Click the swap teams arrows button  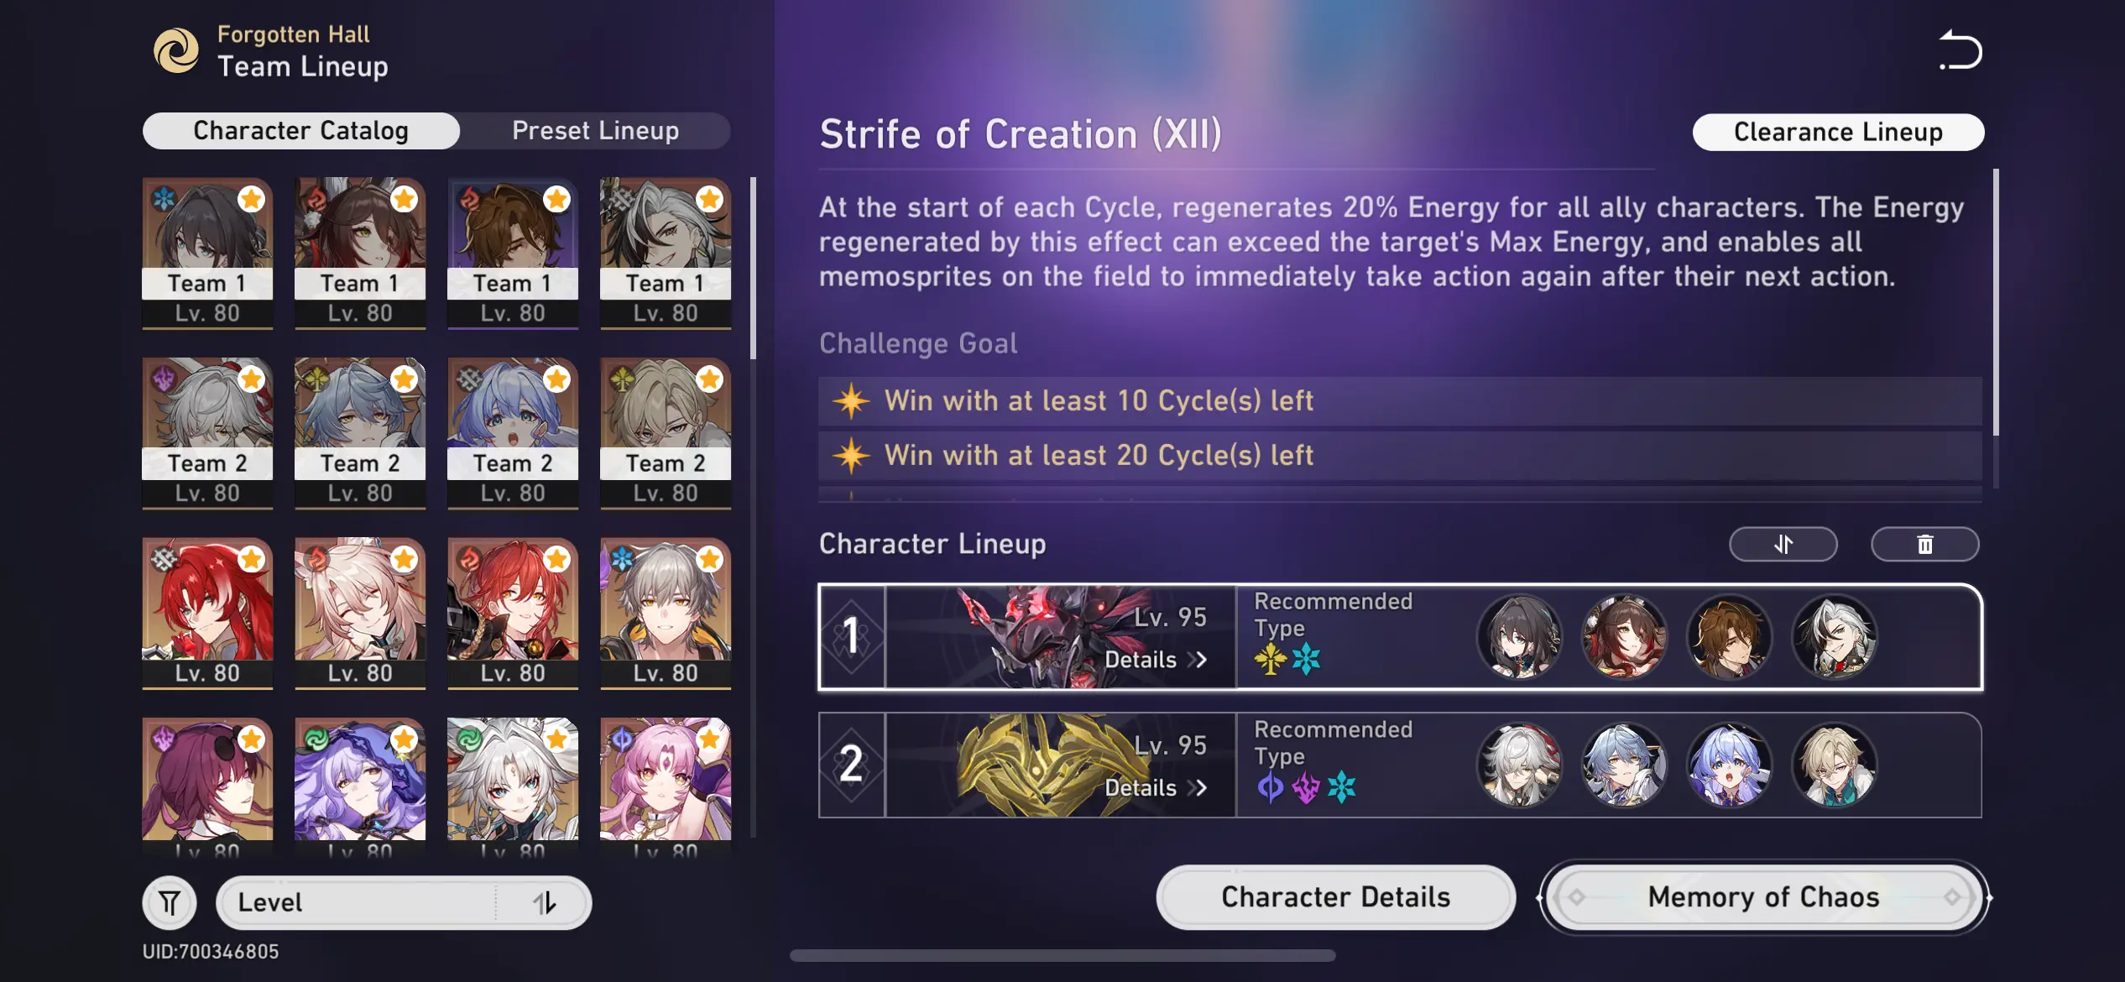[1783, 545]
